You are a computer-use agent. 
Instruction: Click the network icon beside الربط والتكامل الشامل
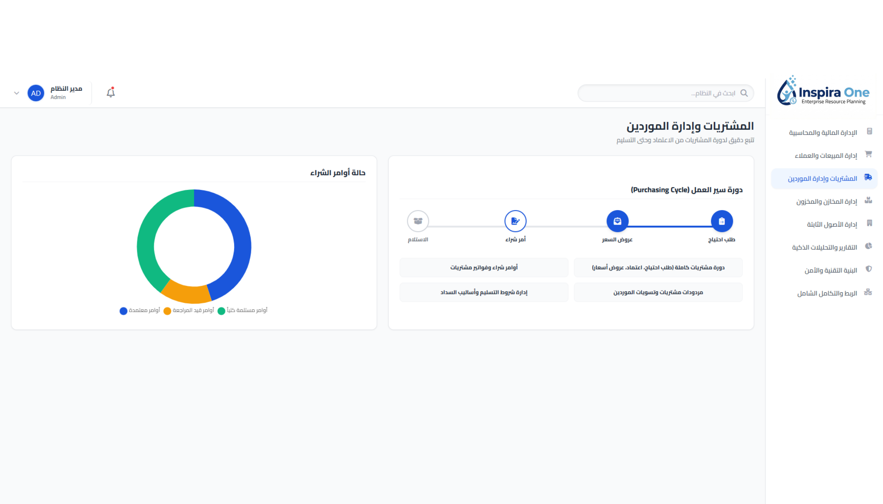(868, 292)
